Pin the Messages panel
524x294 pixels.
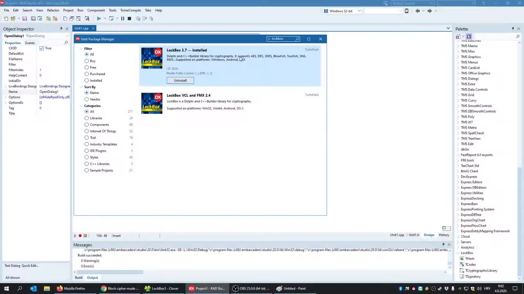pos(443,245)
